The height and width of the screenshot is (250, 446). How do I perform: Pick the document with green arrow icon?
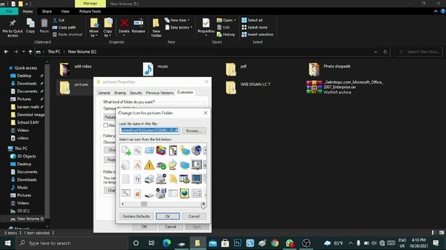coord(126,150)
